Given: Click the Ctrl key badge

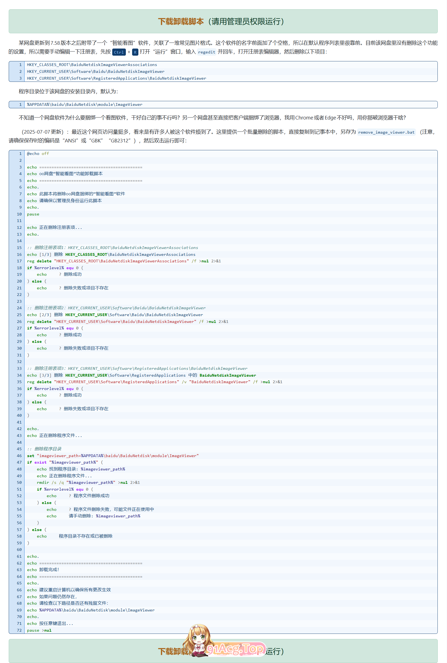Looking at the screenshot, I should coord(119,52).
